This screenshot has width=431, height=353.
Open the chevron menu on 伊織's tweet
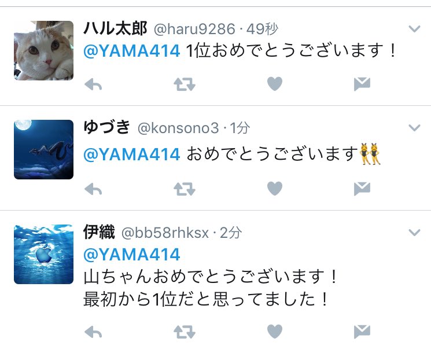414,233
